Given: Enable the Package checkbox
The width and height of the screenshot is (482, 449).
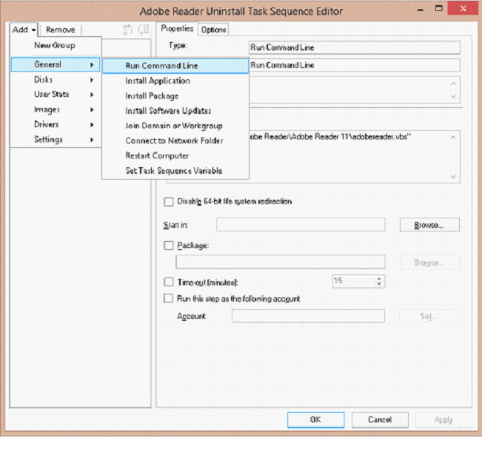Looking at the screenshot, I should click(x=169, y=246).
